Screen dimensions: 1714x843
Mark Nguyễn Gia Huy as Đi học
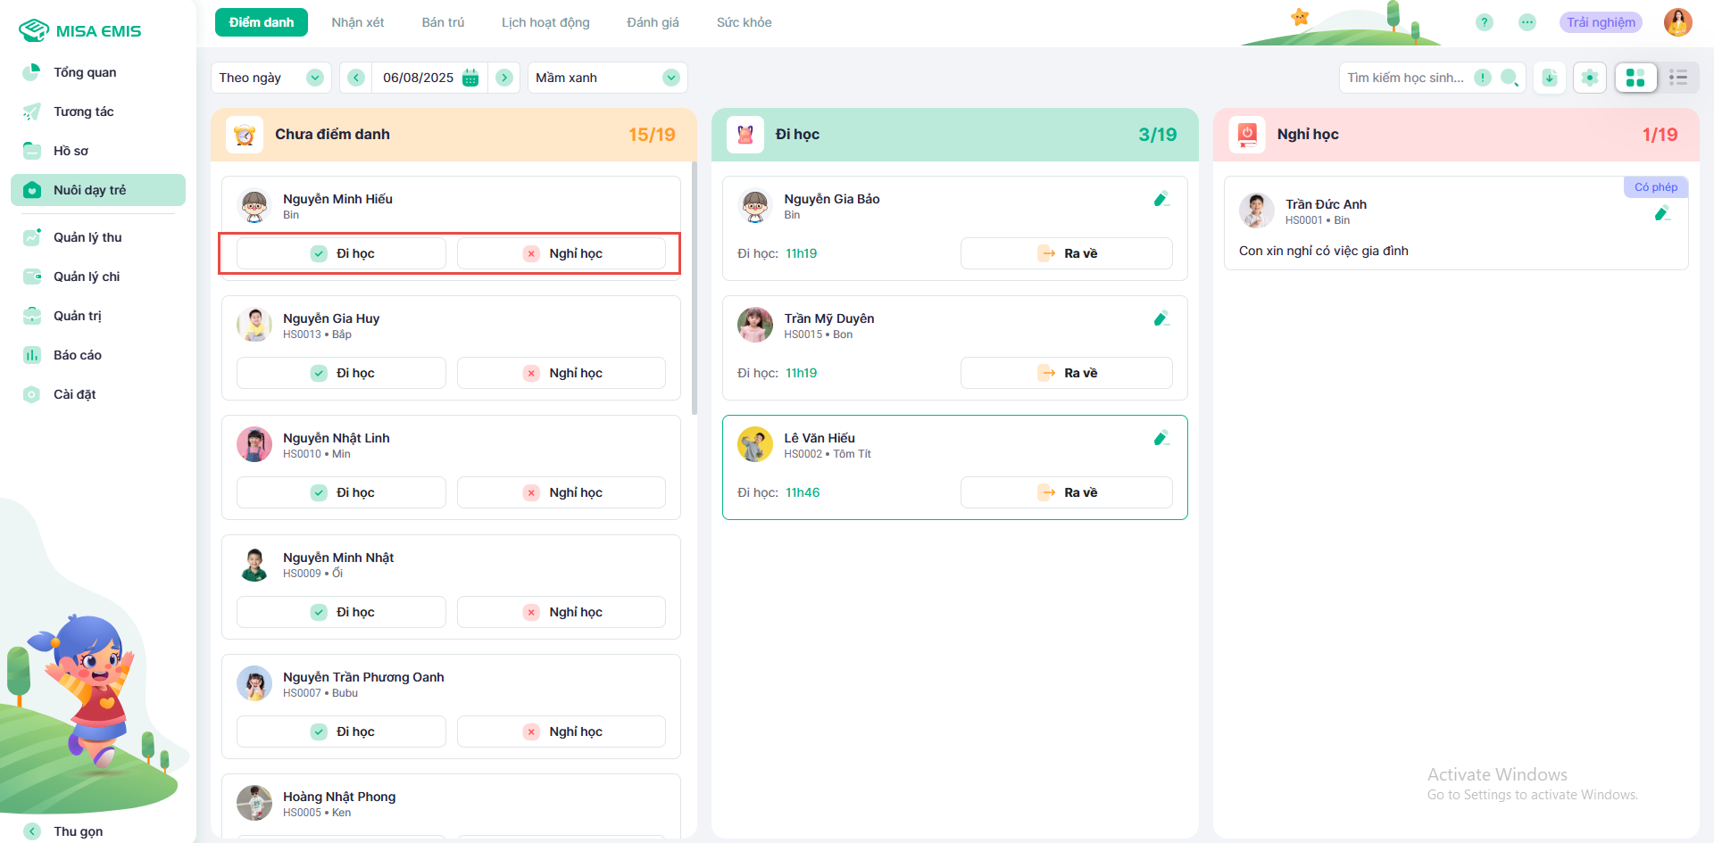(x=341, y=373)
